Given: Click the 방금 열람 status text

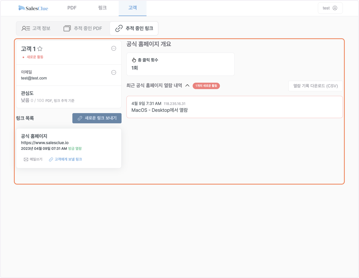Looking at the screenshot, I should (75, 148).
